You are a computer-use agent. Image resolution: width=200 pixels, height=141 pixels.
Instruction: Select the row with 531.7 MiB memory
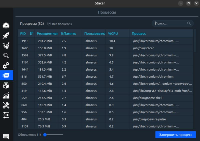105,77
